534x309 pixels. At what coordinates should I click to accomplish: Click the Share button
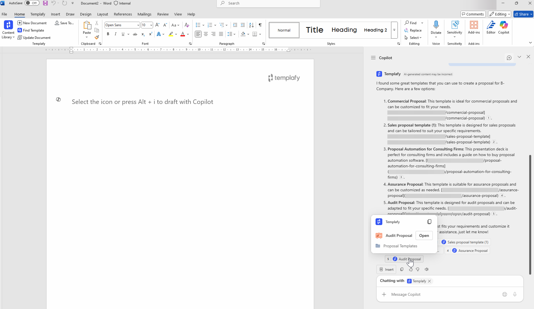[x=523, y=14]
